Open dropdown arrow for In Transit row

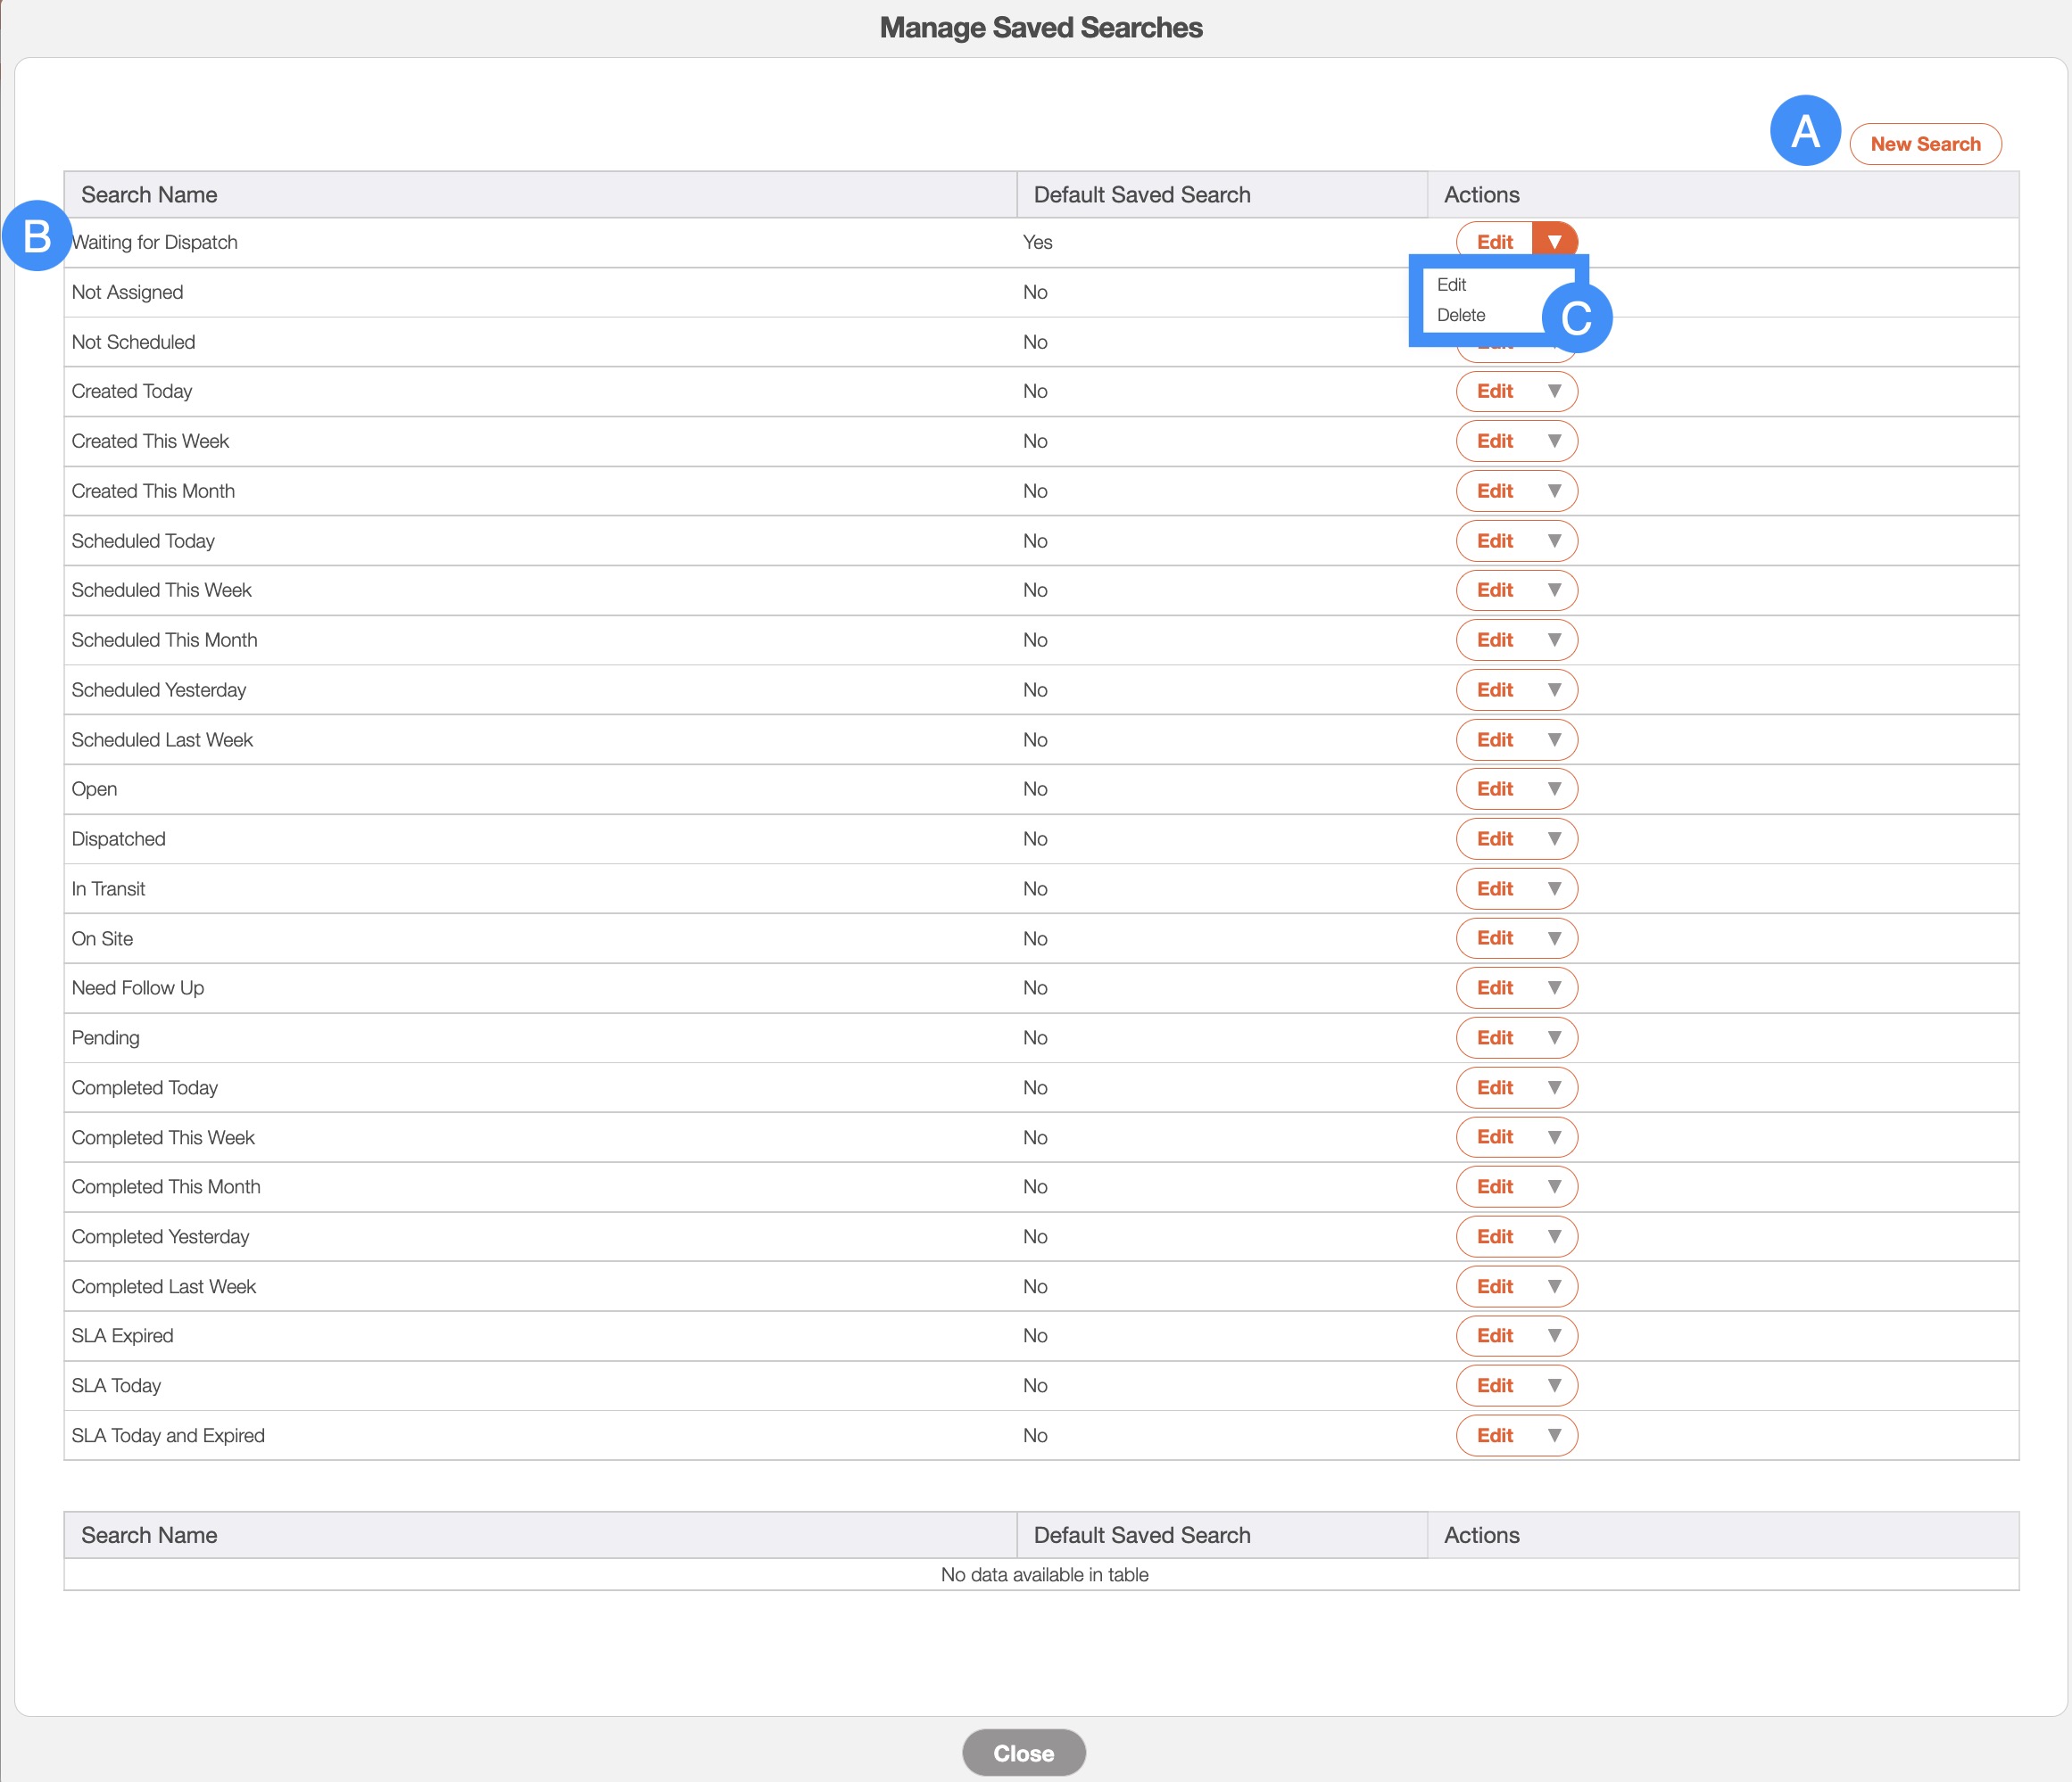tap(1554, 888)
